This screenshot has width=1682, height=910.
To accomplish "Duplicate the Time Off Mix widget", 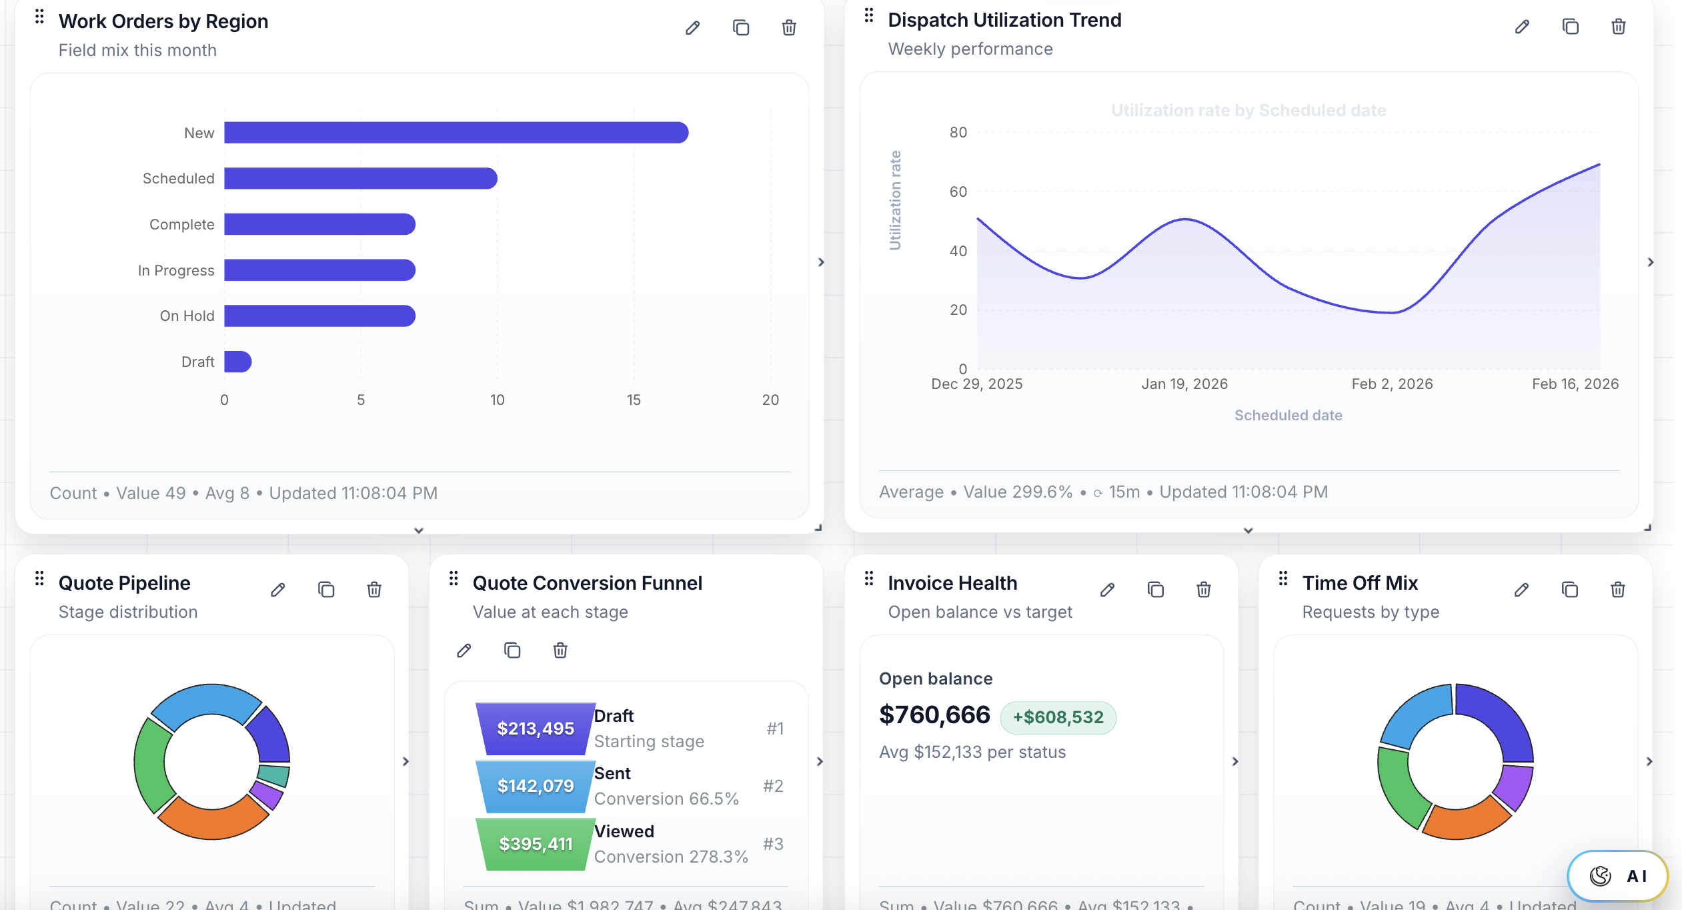I will (1569, 589).
